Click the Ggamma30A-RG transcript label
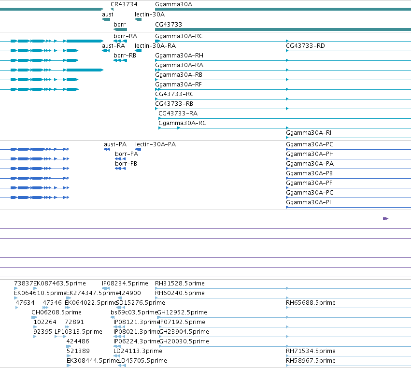Viewport: 411px width, 368px height. point(183,123)
